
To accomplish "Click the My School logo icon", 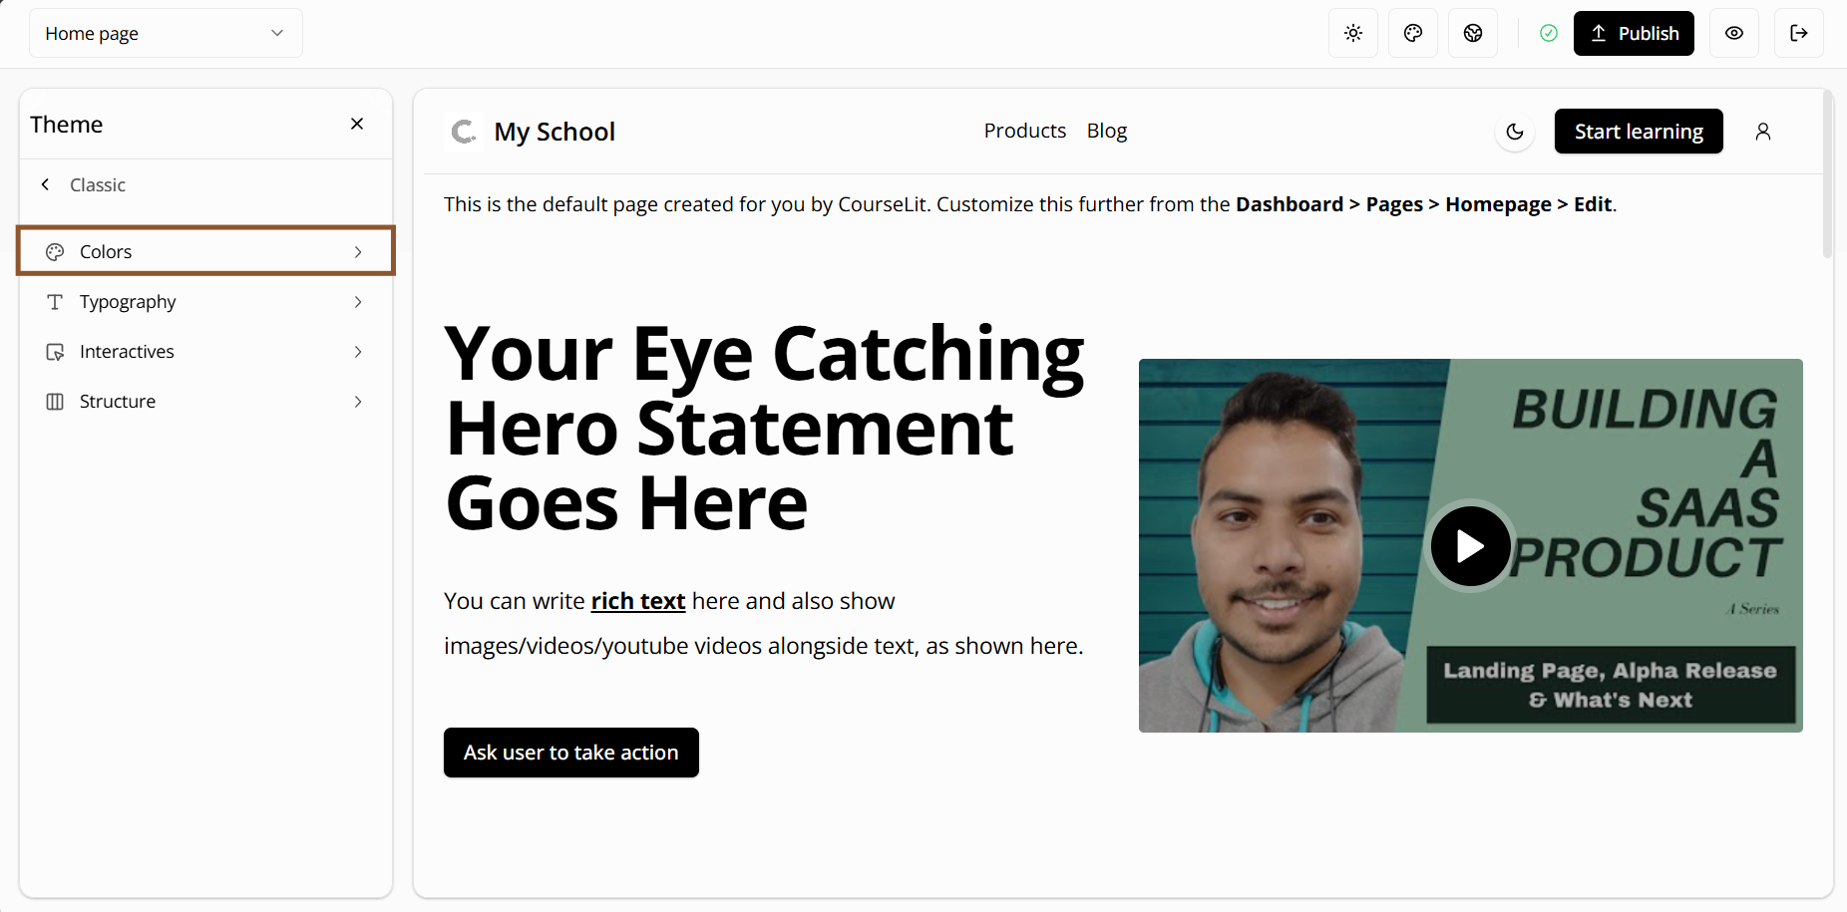I will pos(464,132).
